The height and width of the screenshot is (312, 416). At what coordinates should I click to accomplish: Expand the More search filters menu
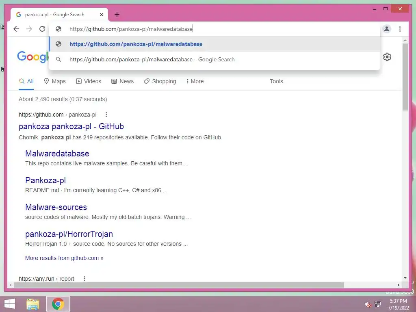tap(195, 81)
